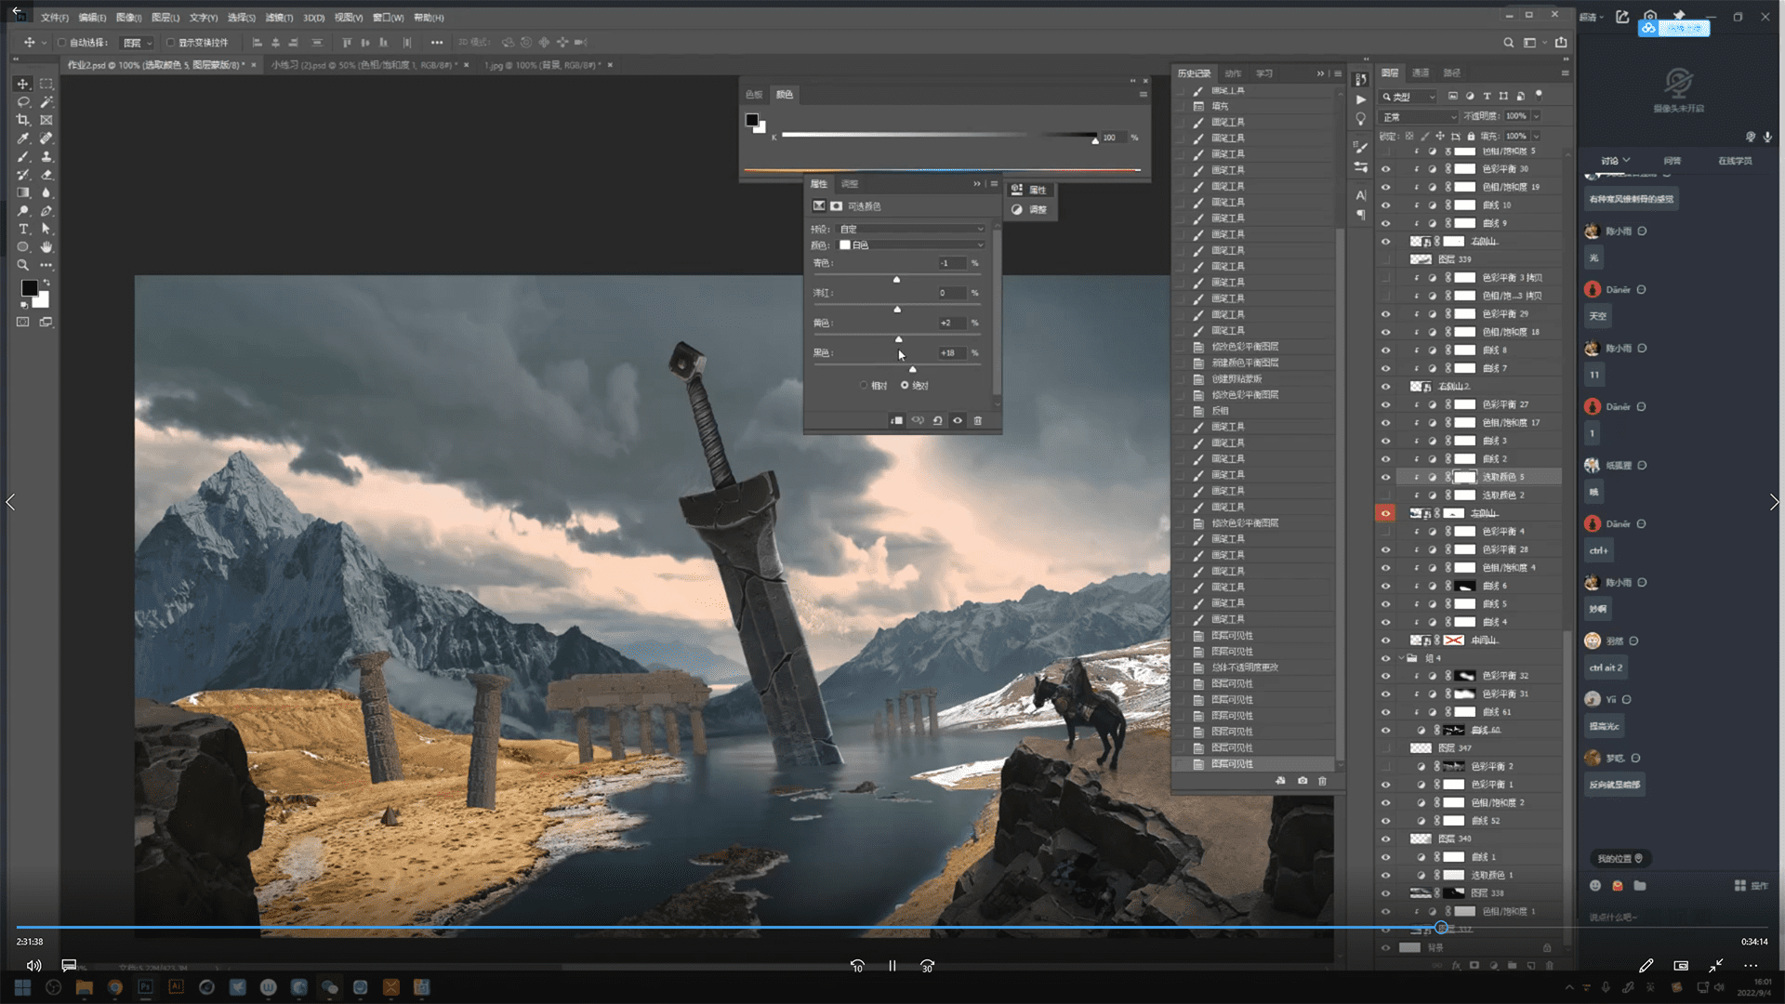Select the Move tool in the toolbox
Viewport: 1785px width, 1004px height.
point(23,84)
